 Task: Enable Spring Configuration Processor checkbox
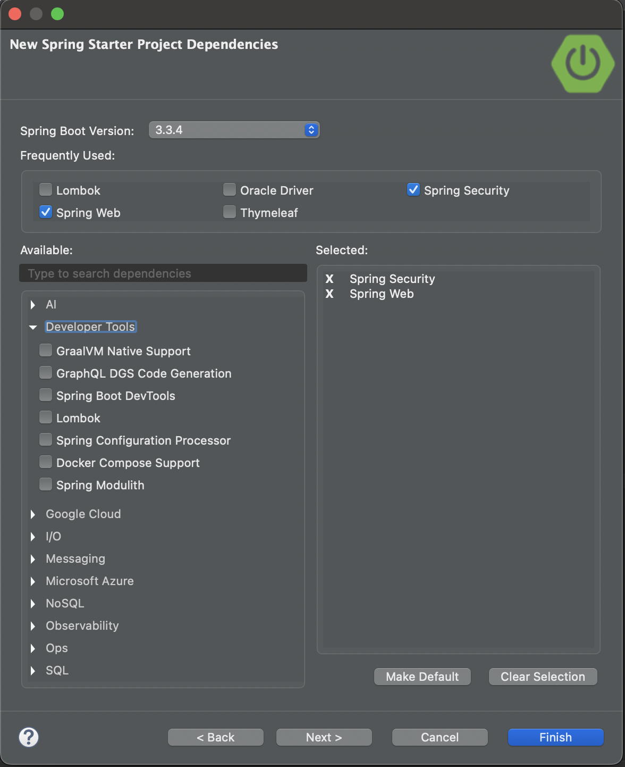[x=46, y=440]
